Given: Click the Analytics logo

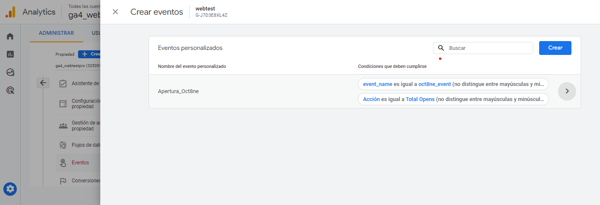Looking at the screenshot, I should pos(10,12).
